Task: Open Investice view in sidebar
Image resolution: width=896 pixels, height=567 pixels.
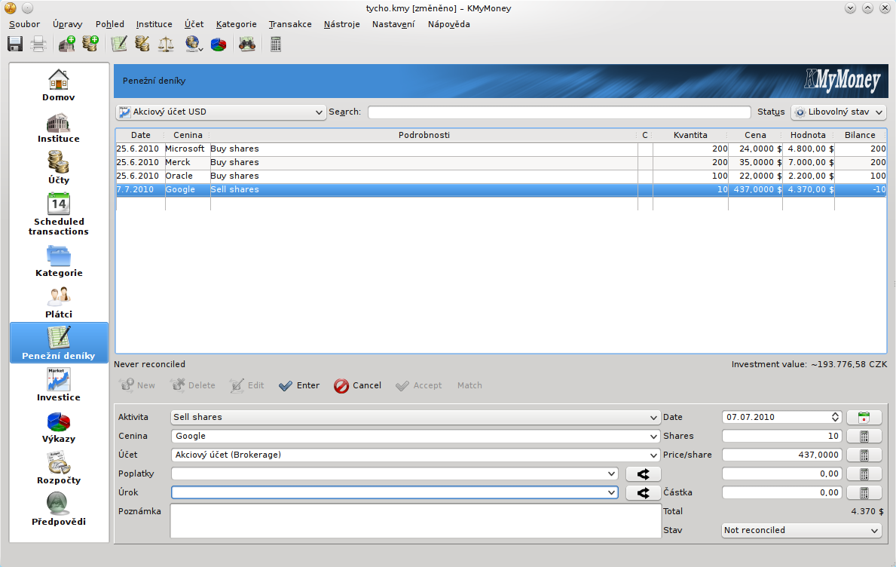Action: point(59,385)
